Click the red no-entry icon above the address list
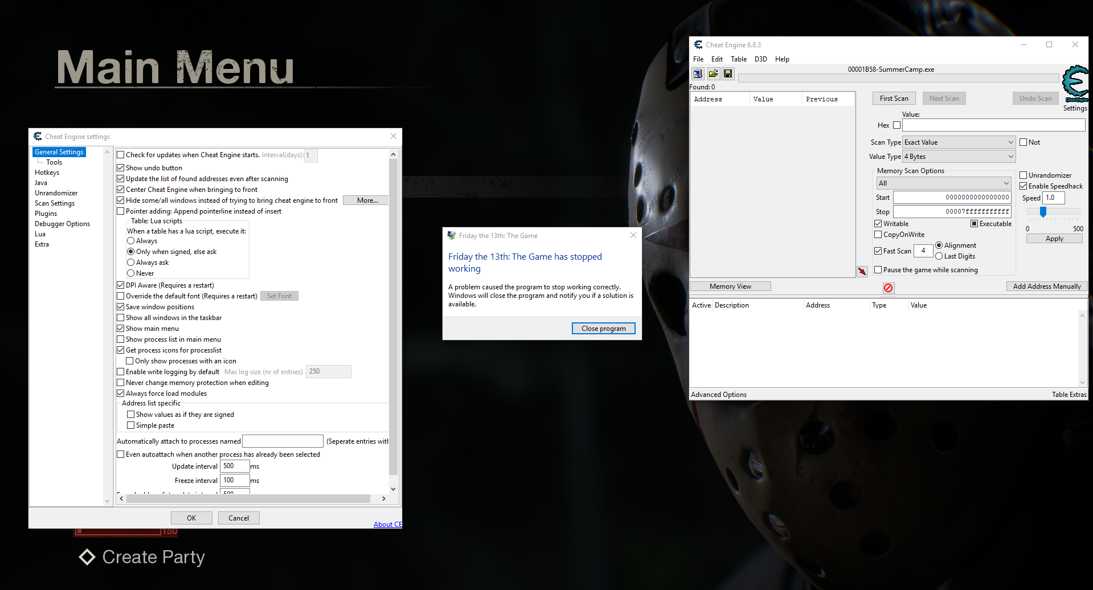Screen dimensions: 1093x590 [889, 288]
